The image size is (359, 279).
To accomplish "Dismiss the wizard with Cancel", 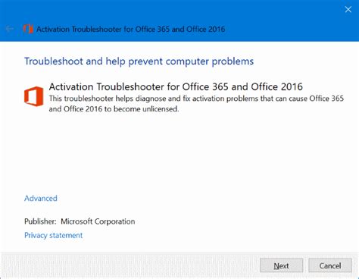I will (330, 265).
